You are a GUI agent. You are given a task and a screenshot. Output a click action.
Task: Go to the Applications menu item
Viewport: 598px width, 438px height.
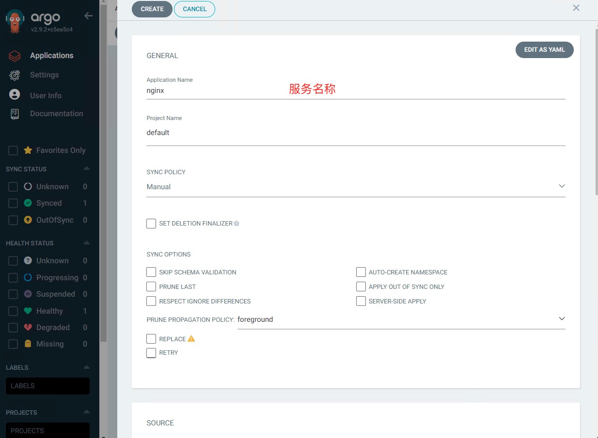point(51,56)
